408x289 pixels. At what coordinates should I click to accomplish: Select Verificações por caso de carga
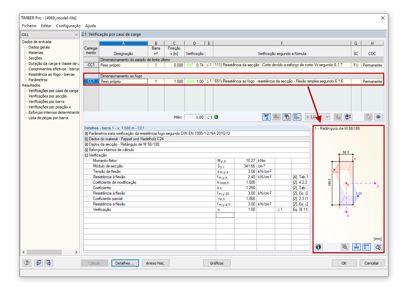(x=53, y=91)
